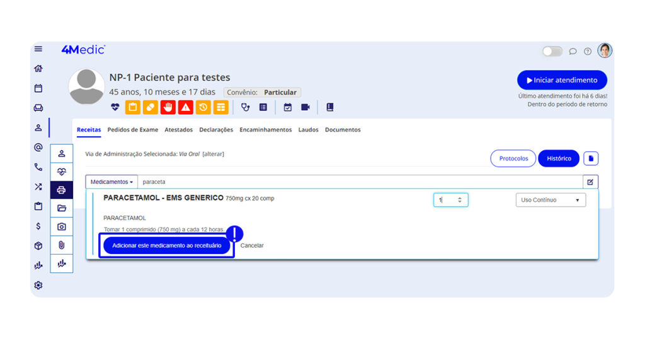645x339 pixels.
Task: Open the hamburger menu in the top bar
Action: [x=38, y=49]
